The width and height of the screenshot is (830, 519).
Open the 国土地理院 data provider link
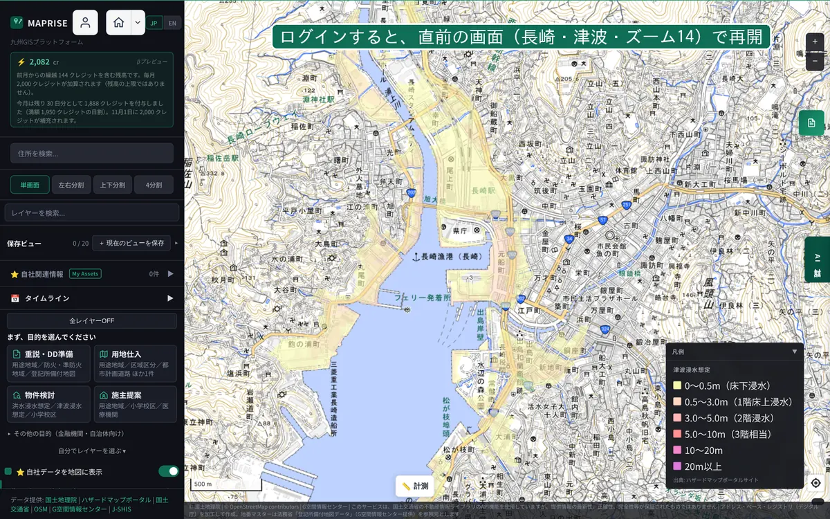pyautogui.click(x=61, y=500)
